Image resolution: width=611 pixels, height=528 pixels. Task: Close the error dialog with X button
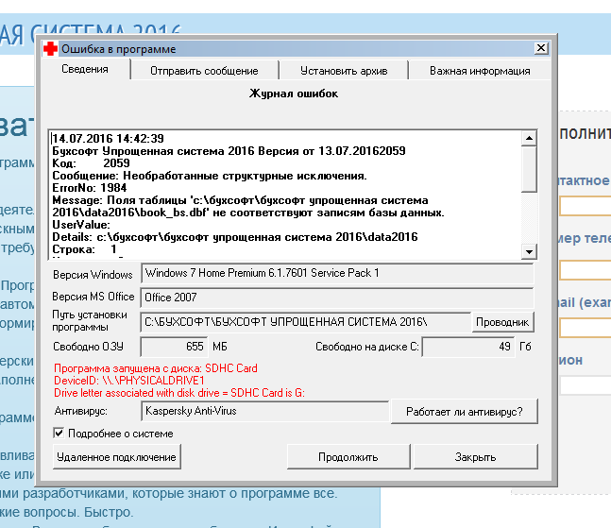(540, 48)
